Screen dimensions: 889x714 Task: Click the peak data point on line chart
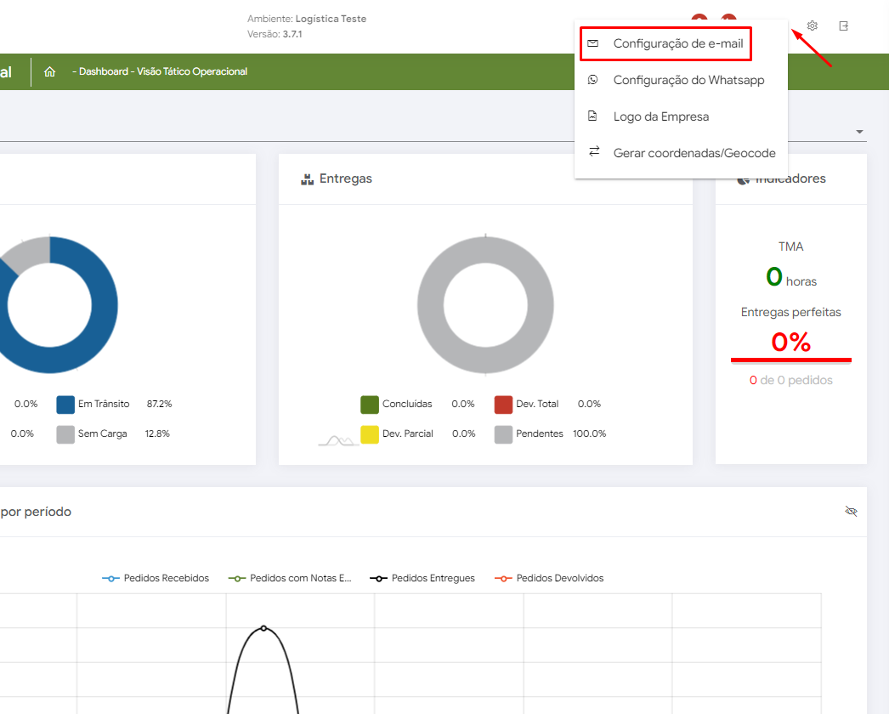pos(263,628)
